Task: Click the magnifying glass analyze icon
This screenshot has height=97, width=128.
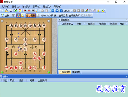Action: point(37,11)
